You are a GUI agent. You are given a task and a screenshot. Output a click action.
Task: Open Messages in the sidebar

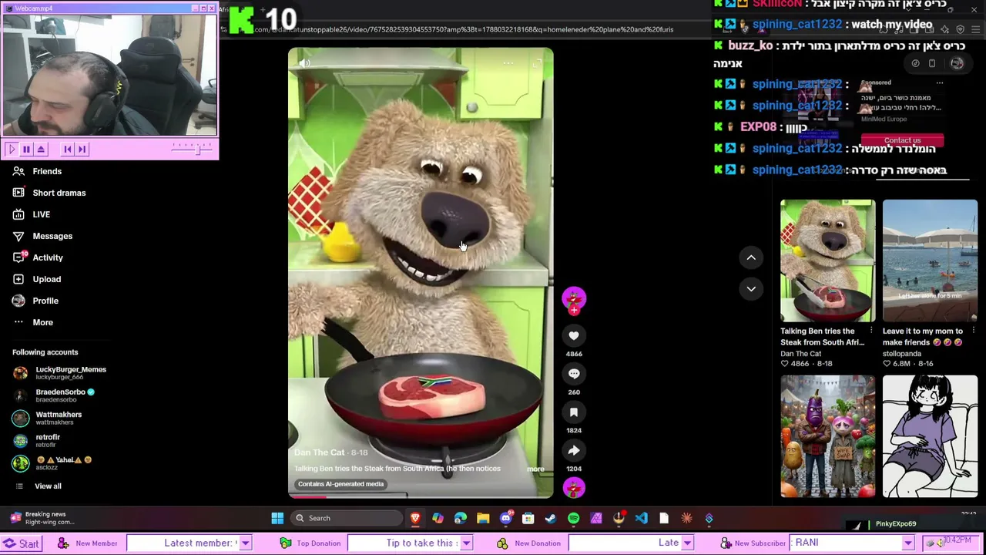[x=52, y=236]
